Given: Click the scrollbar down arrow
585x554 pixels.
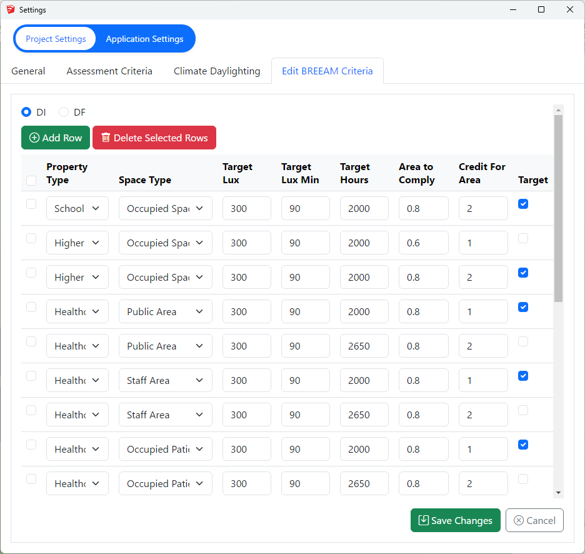Looking at the screenshot, I should click(x=558, y=493).
